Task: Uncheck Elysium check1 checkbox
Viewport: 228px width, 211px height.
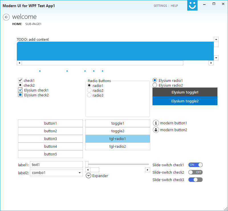Action: [x=20, y=90]
